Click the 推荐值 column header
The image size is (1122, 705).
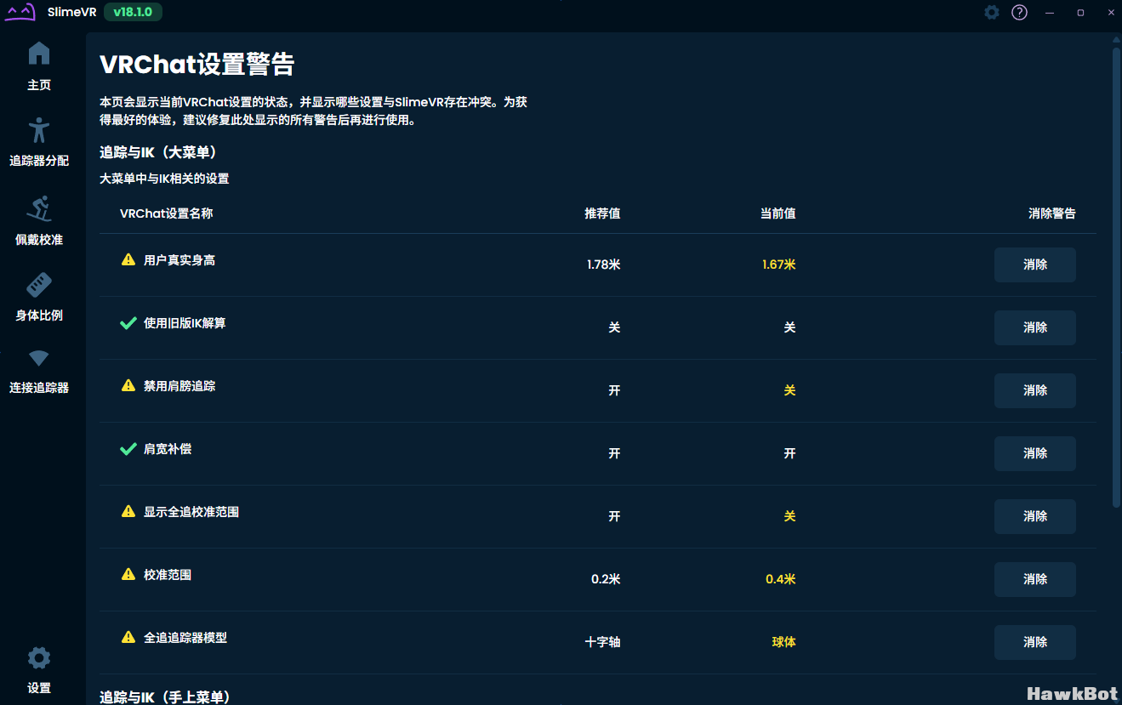pos(603,213)
